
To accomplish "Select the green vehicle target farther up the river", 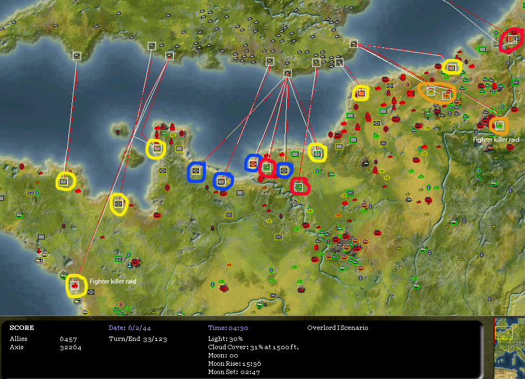I will pos(299,187).
